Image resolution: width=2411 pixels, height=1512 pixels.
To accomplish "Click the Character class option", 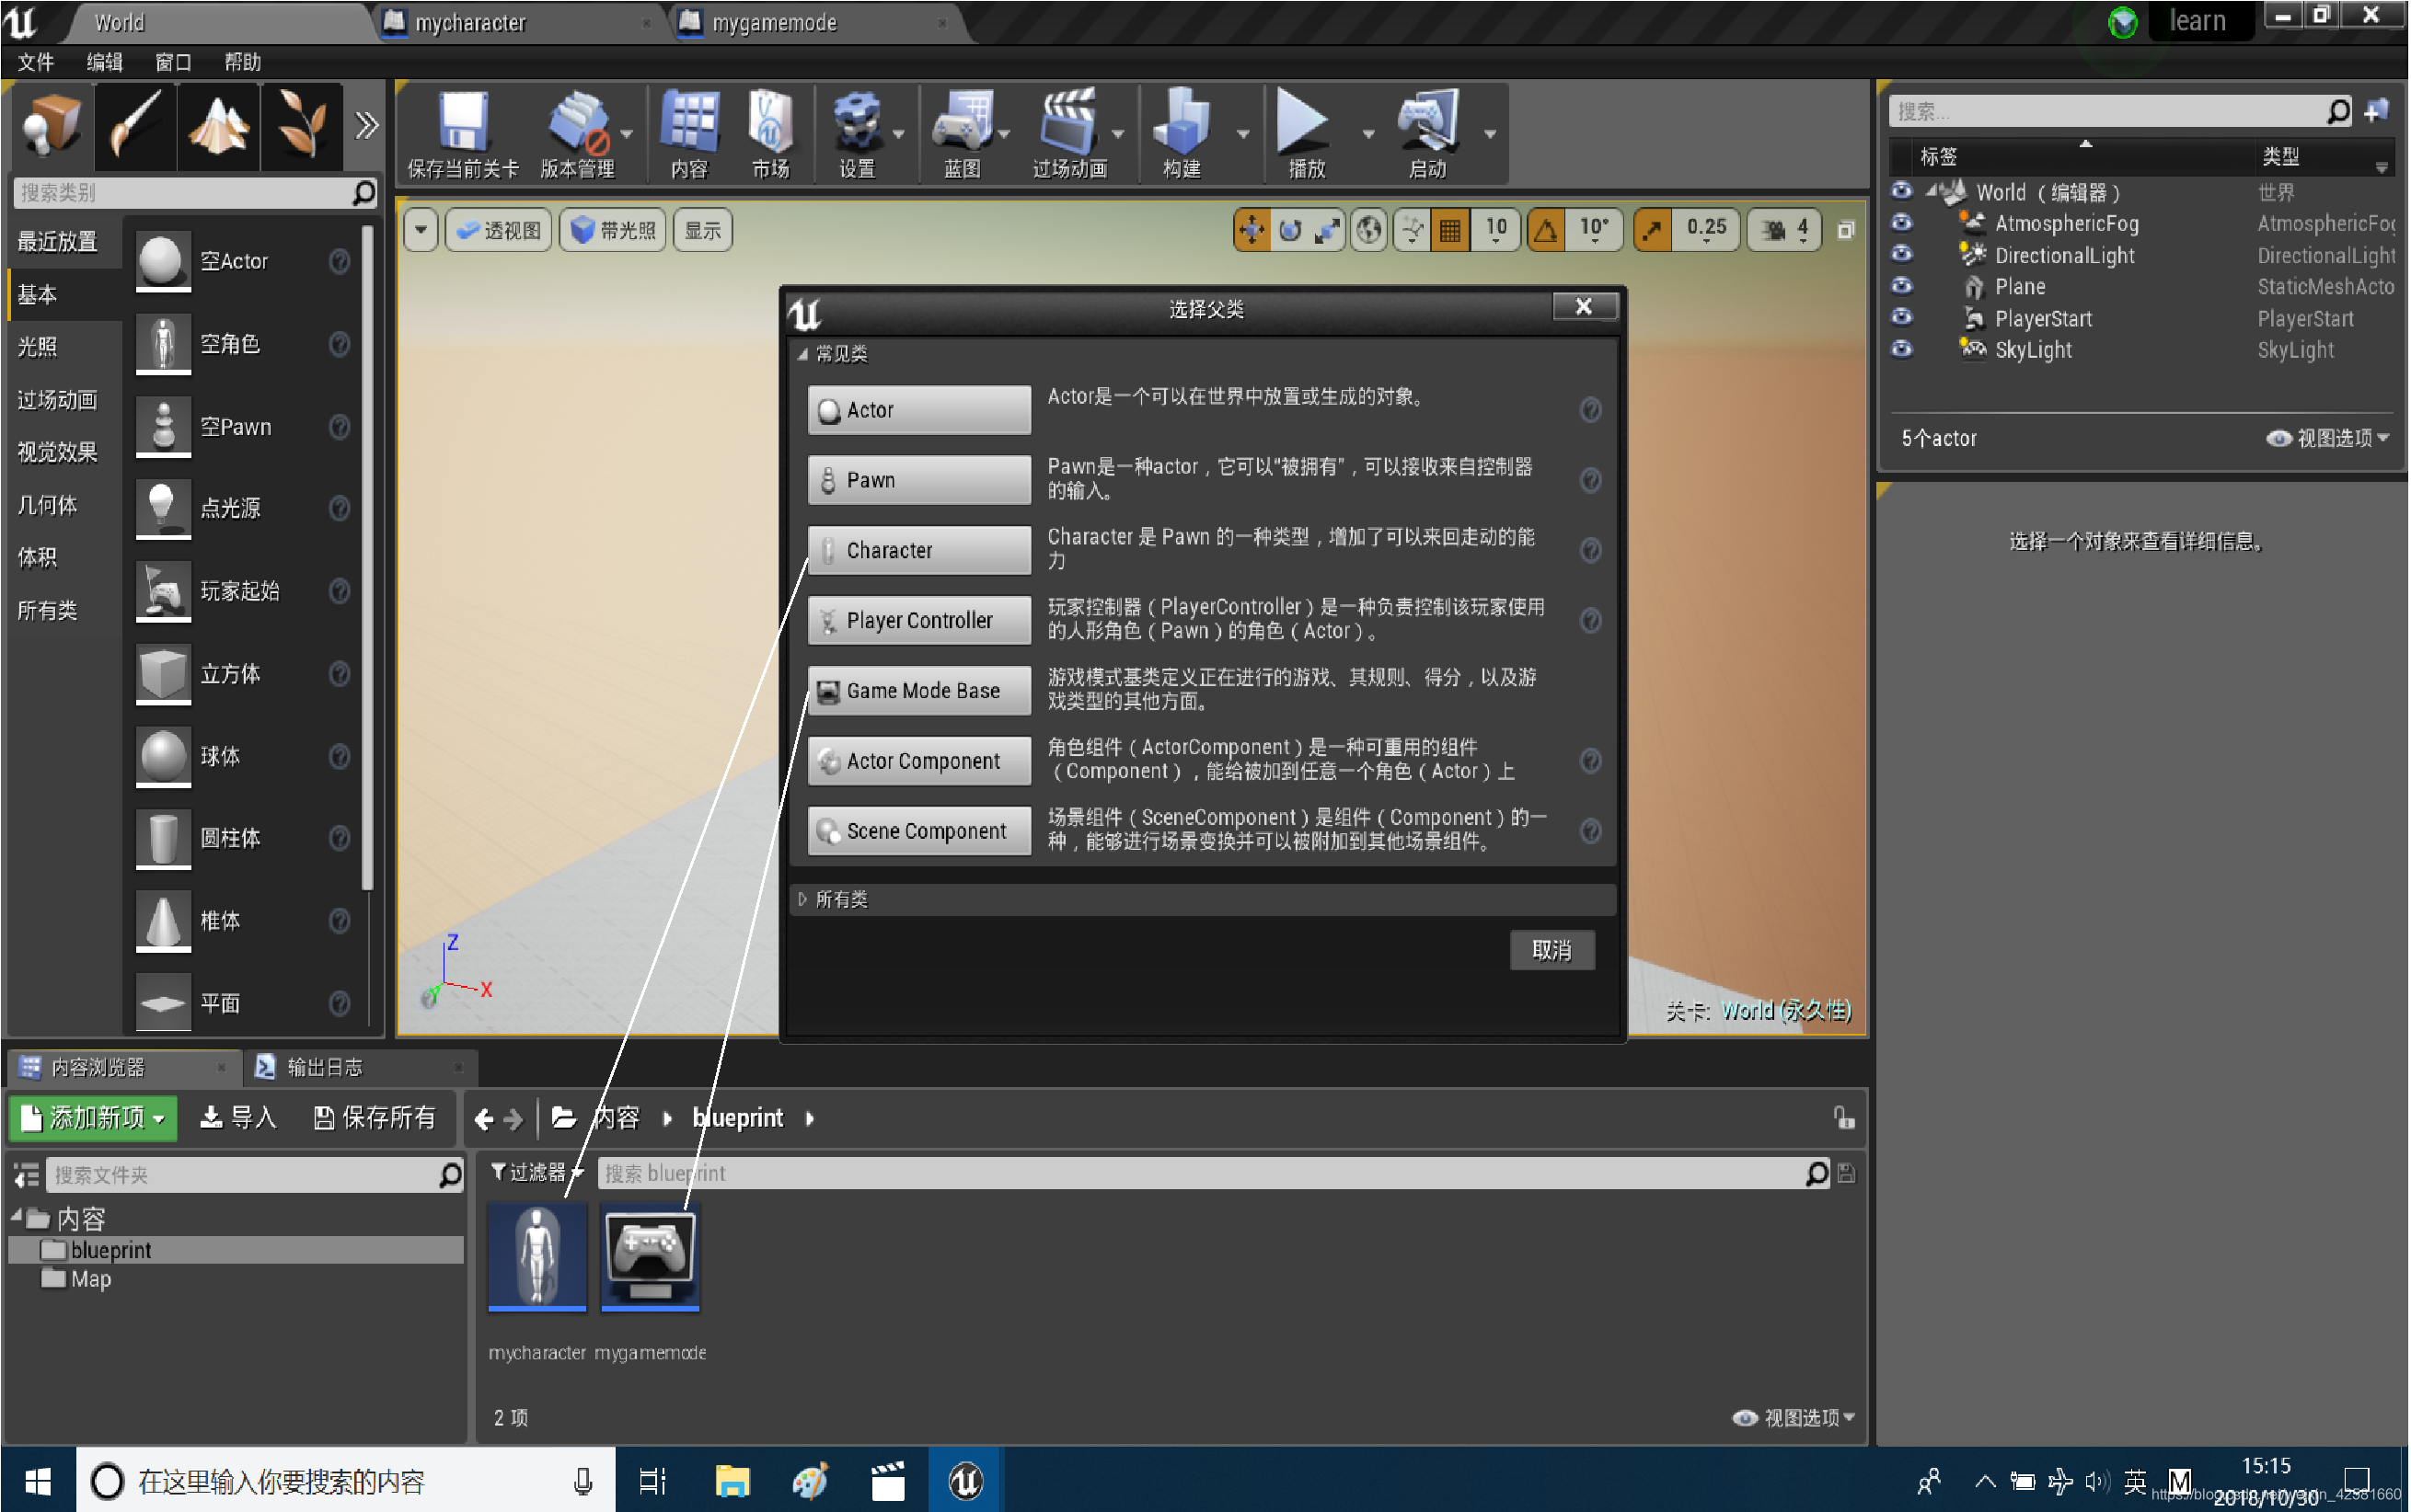I will [x=918, y=551].
